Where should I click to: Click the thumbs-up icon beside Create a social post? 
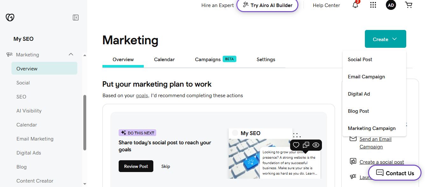[353, 162]
